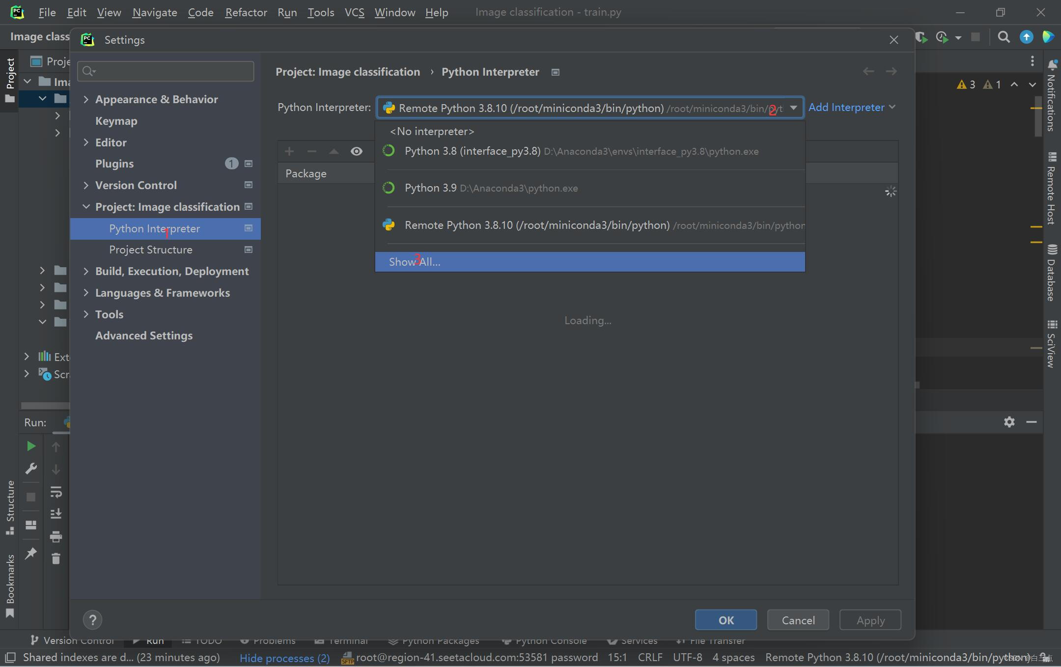Image resolution: width=1061 pixels, height=667 pixels.
Task: Open Run panel gear settings
Action: (1009, 422)
